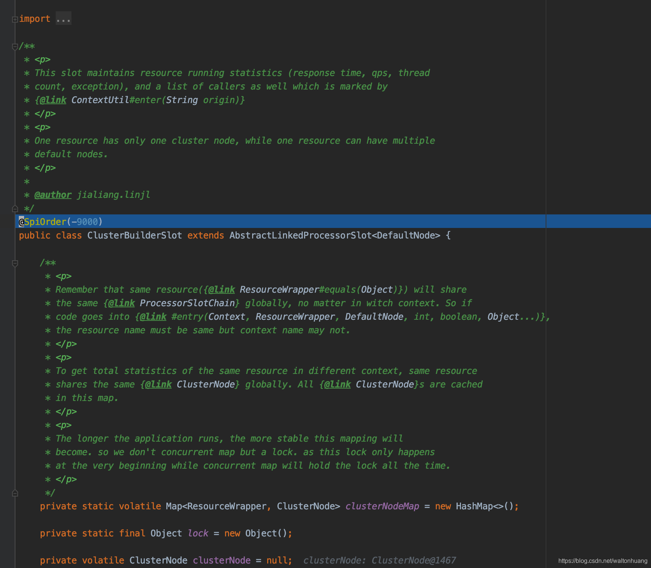651x568 pixels.
Task: Click the 'null' value in the clusterNode assignment
Action: point(277,560)
